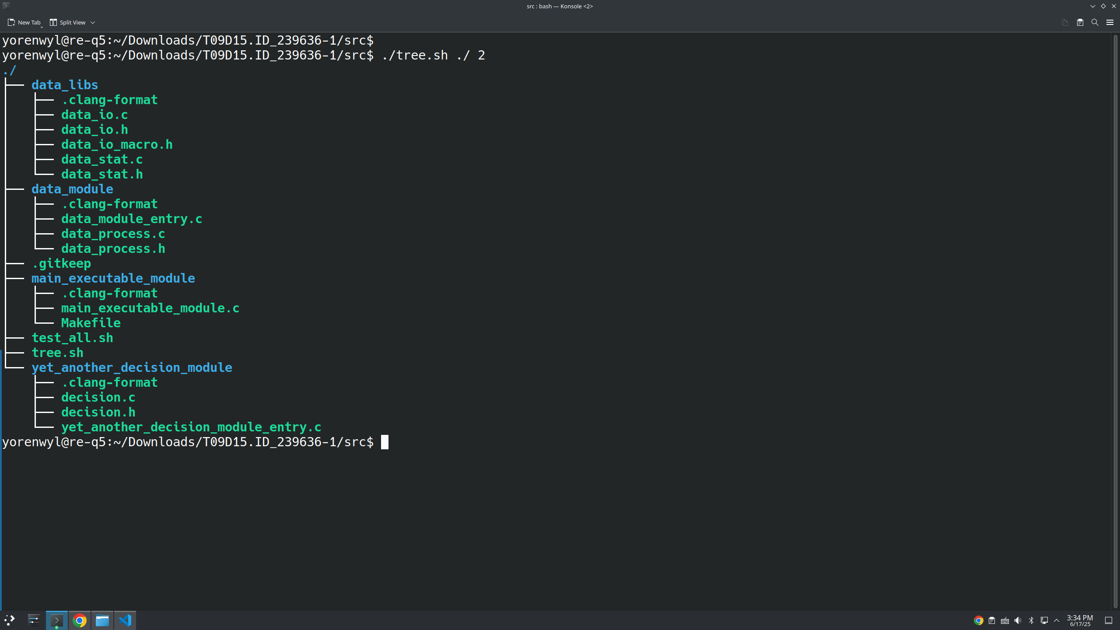This screenshot has height=630, width=1120.
Task: Open the network connections tray icon
Action: (1044, 620)
